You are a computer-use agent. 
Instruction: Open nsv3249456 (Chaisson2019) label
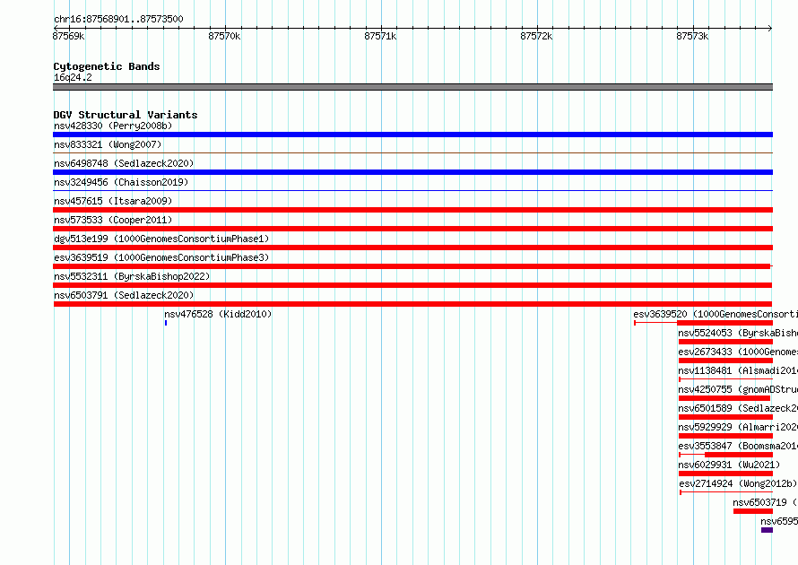point(121,182)
